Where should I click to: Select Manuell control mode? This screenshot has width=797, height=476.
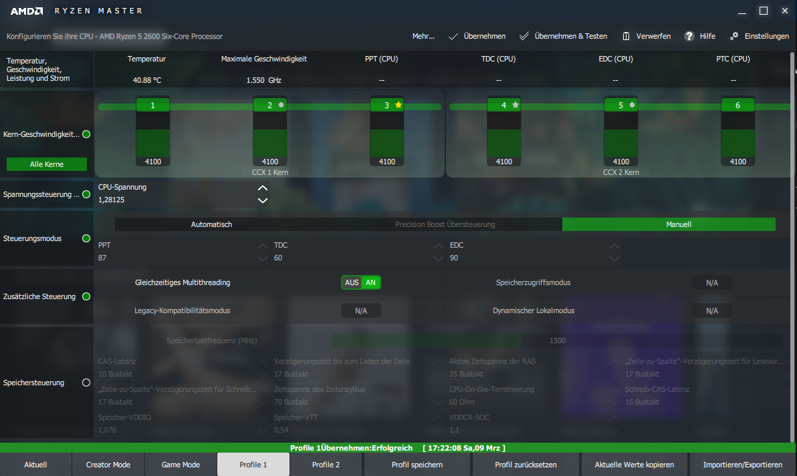pos(669,224)
